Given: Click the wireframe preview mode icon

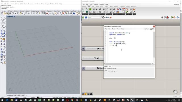Looking at the screenshot, I should tap(165, 18).
